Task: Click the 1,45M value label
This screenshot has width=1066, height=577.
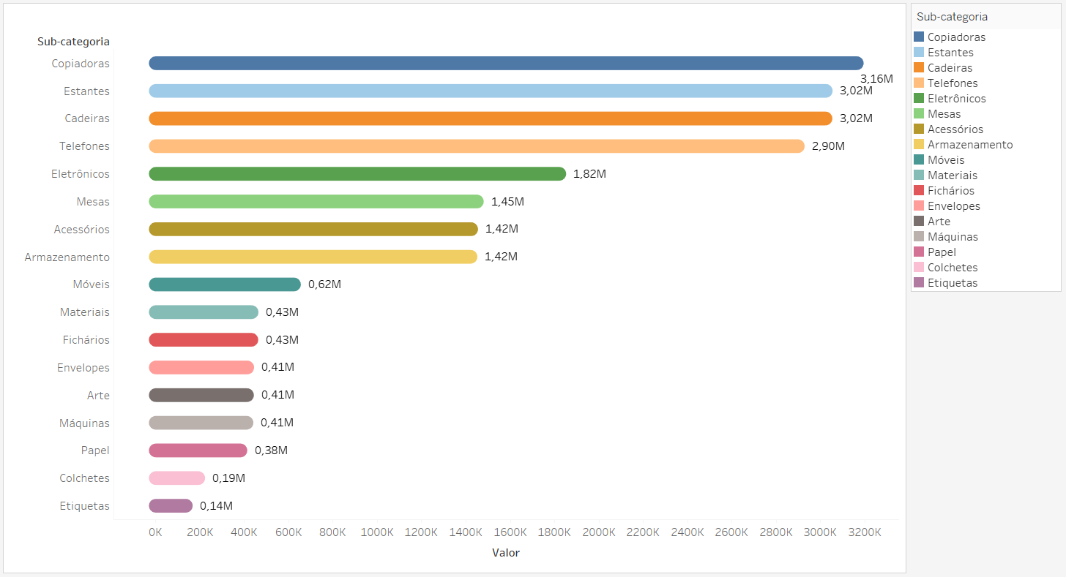Action: point(507,202)
